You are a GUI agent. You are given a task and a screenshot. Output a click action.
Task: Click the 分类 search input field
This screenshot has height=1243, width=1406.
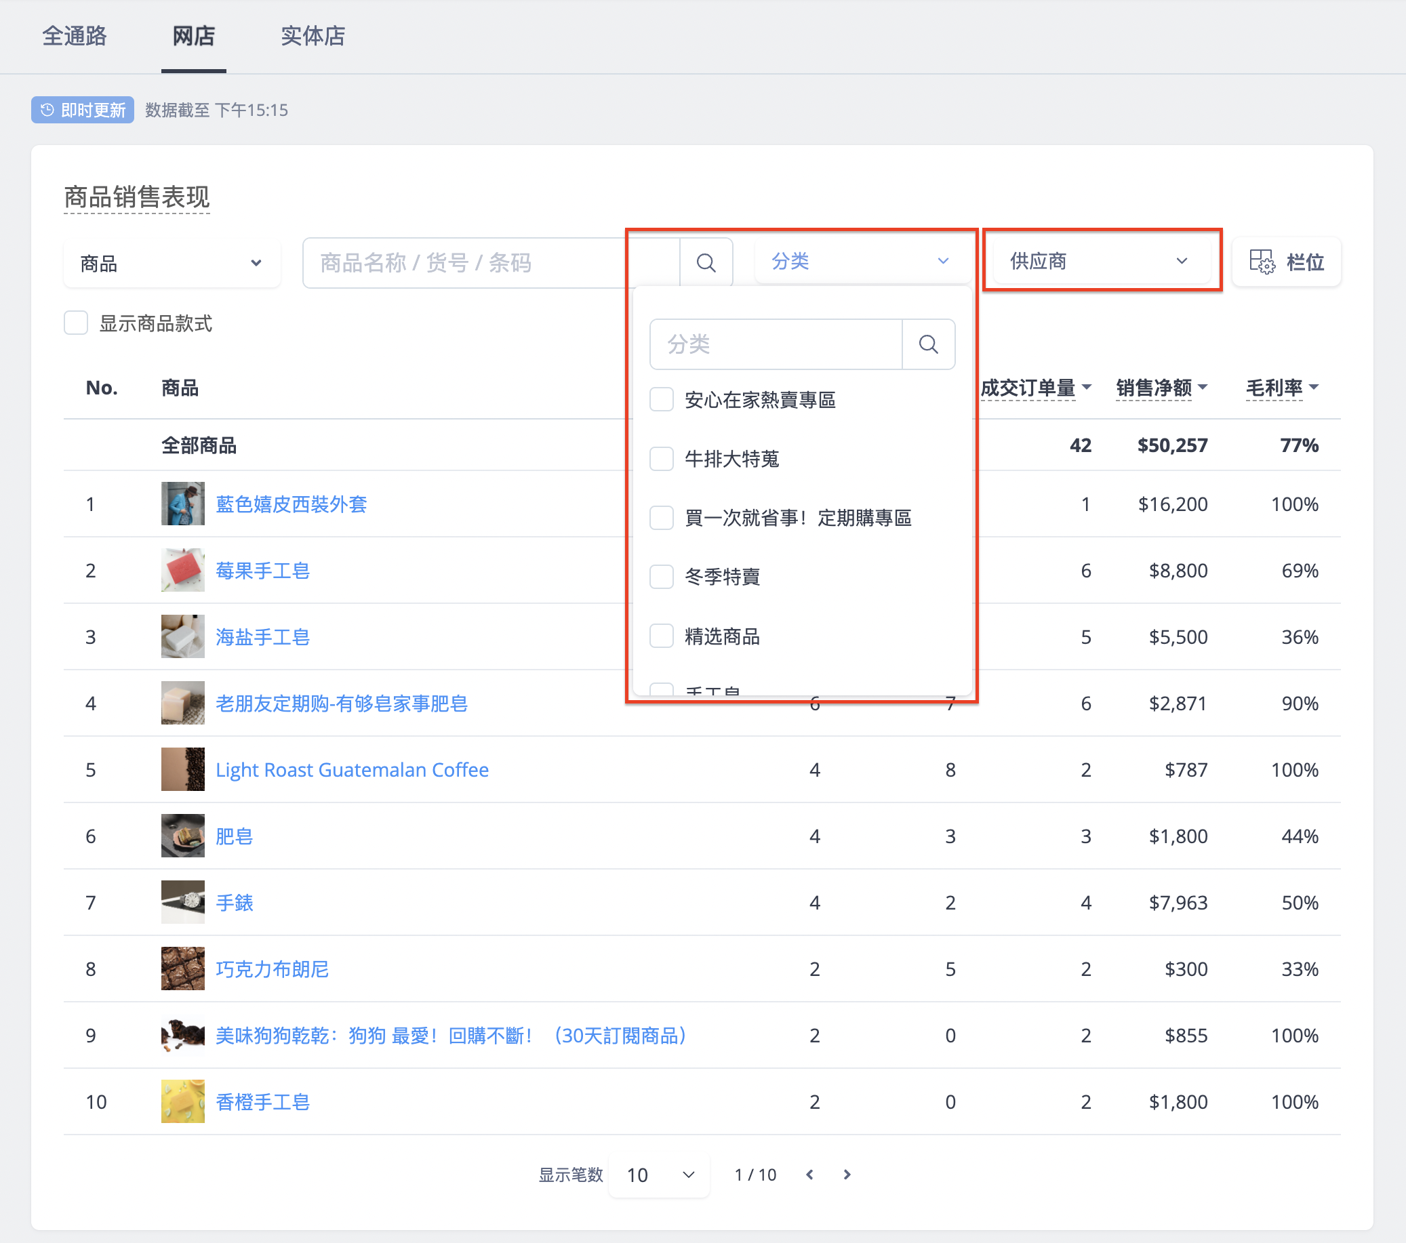[776, 344]
